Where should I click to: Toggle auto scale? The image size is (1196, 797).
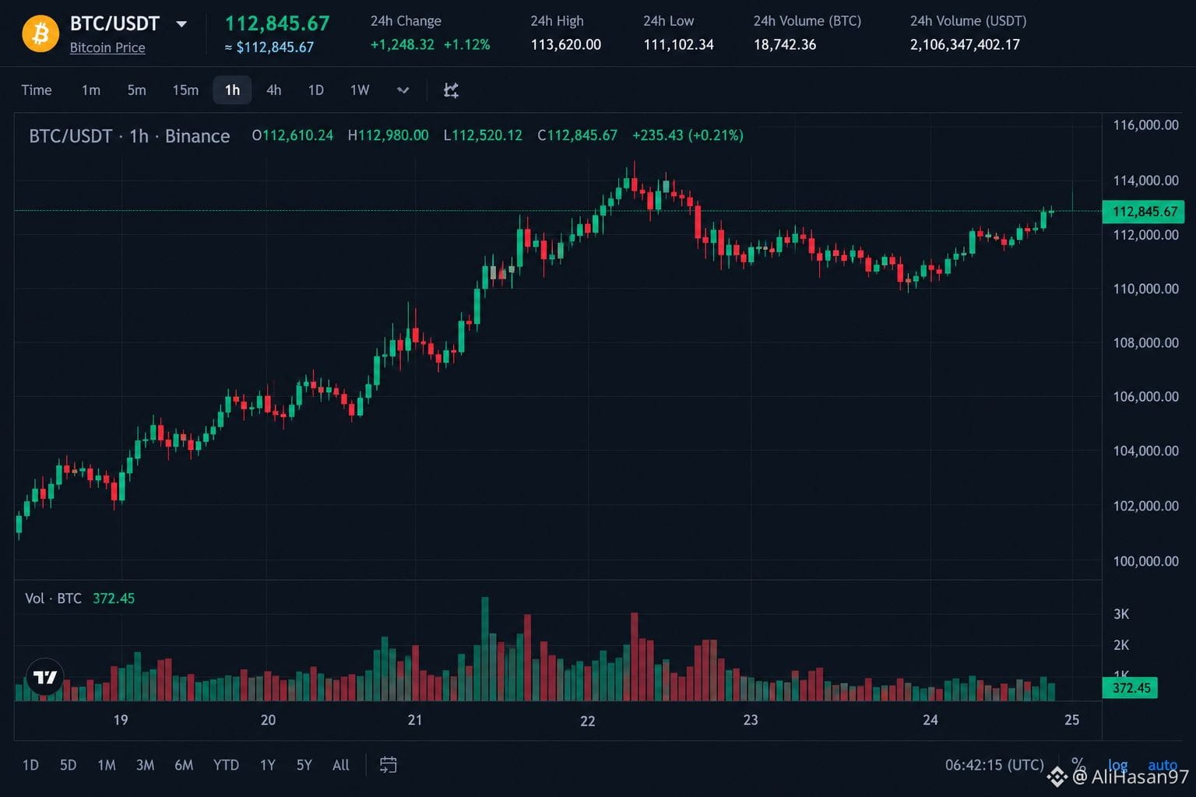[x=1163, y=765]
